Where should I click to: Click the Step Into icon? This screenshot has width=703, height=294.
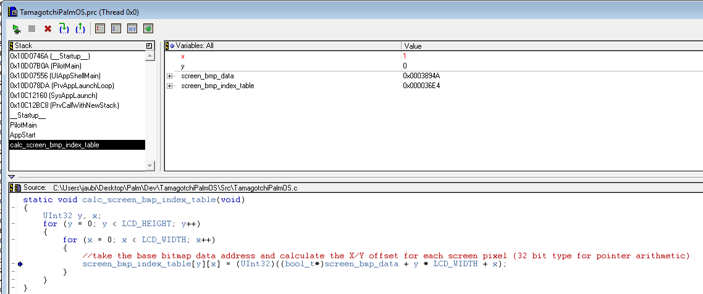click(x=64, y=29)
